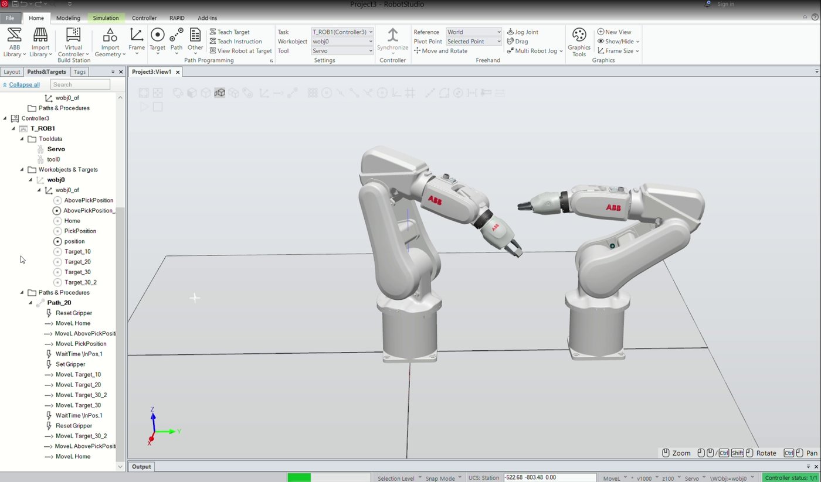
Task: Activate the Jog Joint freehand tool
Action: click(523, 32)
